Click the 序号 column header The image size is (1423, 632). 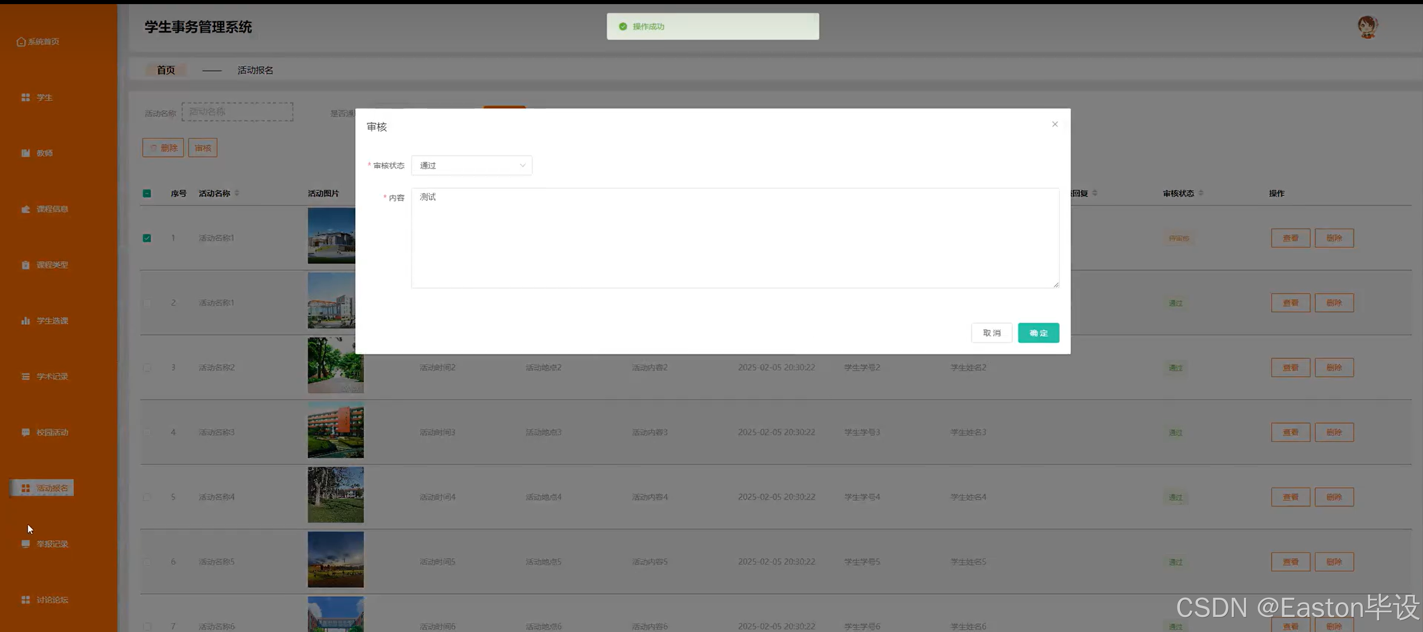point(178,193)
